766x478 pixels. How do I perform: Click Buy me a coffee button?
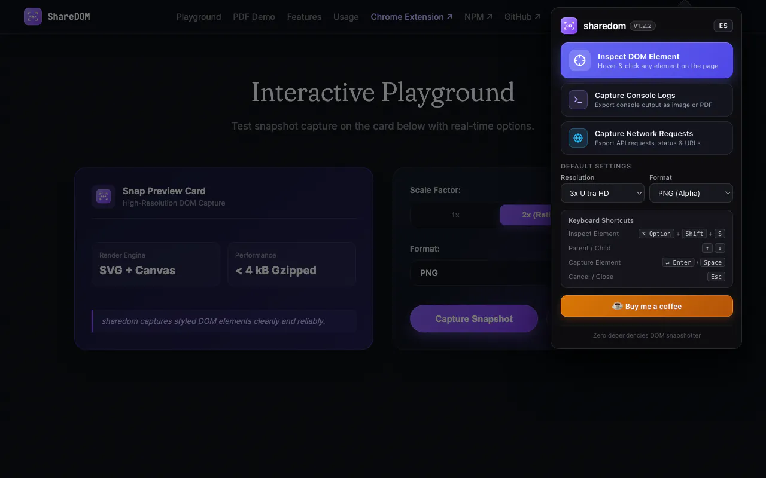click(x=647, y=306)
